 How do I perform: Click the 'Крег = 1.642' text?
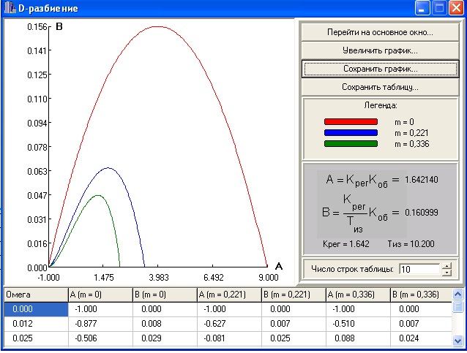pyautogui.click(x=346, y=244)
